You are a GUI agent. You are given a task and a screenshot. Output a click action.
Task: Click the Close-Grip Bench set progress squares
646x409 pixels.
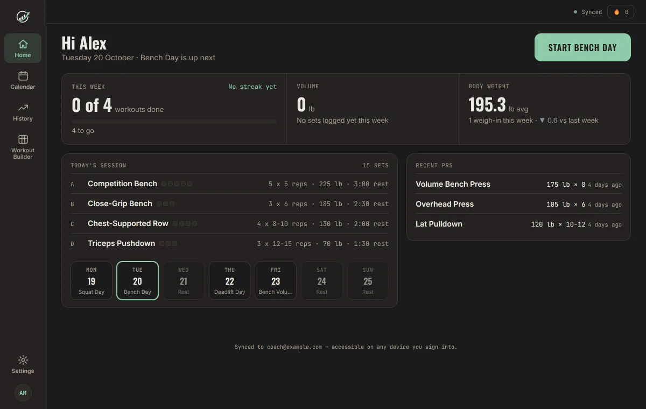(165, 204)
